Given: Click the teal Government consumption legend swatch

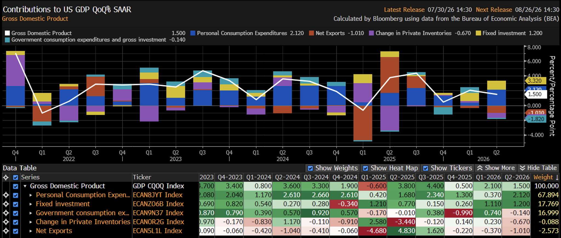Looking at the screenshot, I should point(7,40).
